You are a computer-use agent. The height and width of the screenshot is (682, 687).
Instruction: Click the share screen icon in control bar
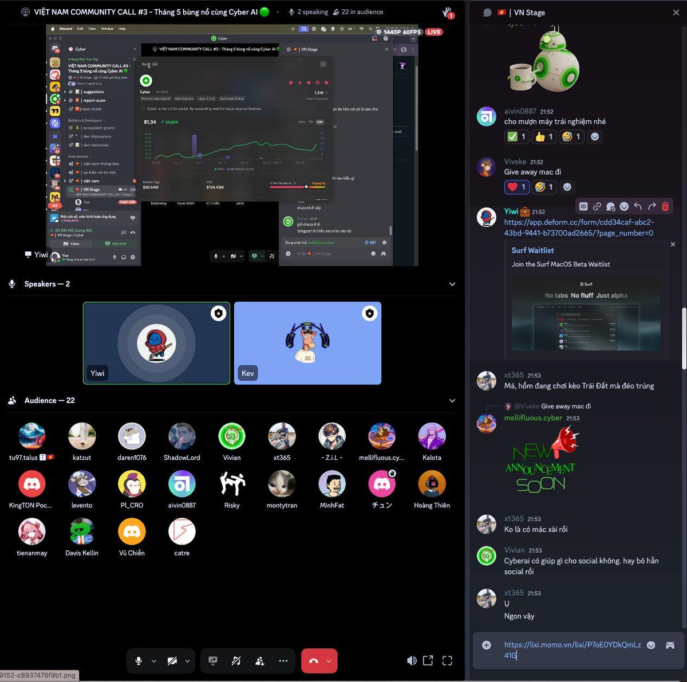213,661
